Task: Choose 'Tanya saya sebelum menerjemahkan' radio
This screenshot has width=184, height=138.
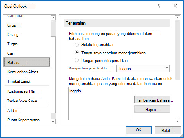Action: pyautogui.click(x=77, y=52)
